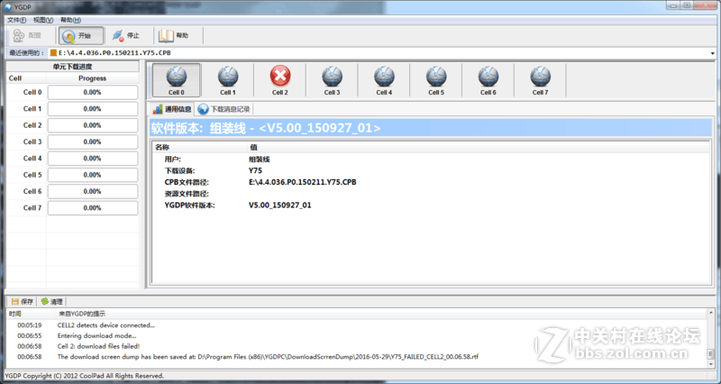Select the 'download files failed' log entry

[357, 346]
